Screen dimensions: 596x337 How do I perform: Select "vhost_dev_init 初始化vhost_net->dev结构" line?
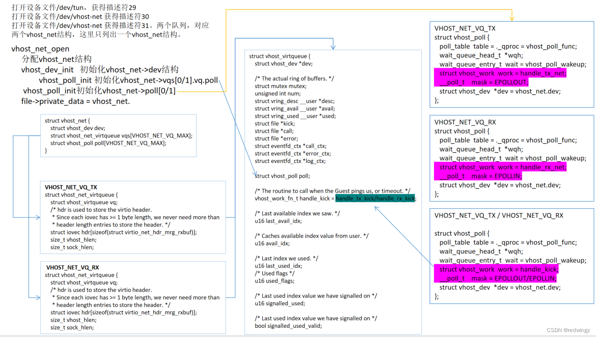(100, 70)
